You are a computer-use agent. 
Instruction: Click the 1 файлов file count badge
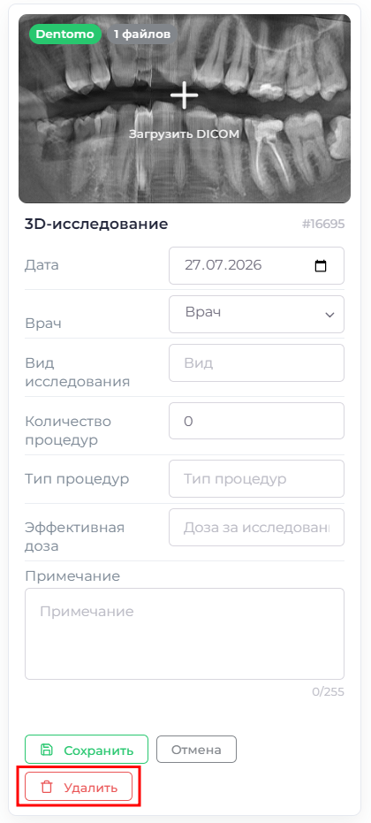click(x=142, y=34)
